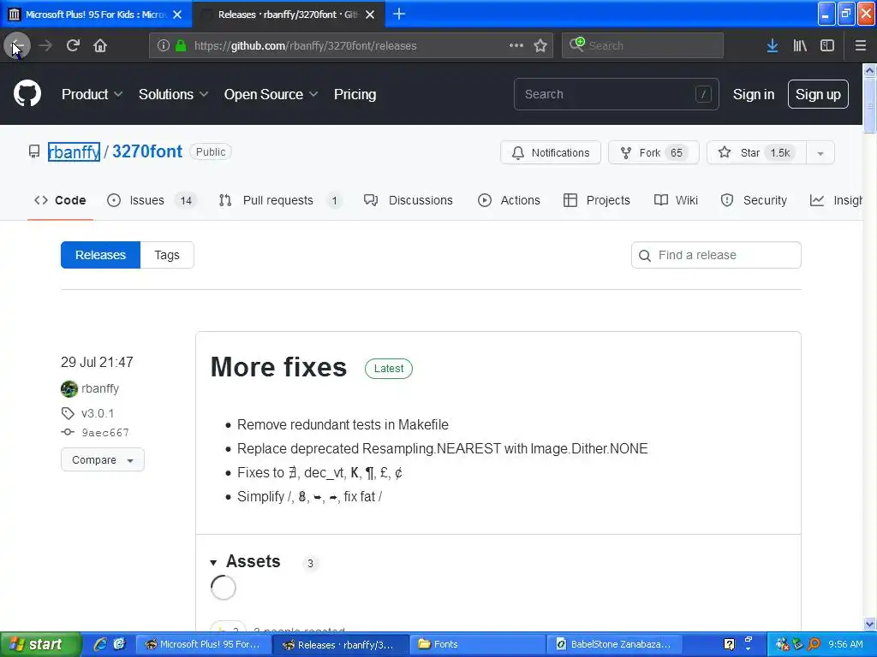Star the repository
Viewport: 877px width, 657px height.
(x=756, y=152)
